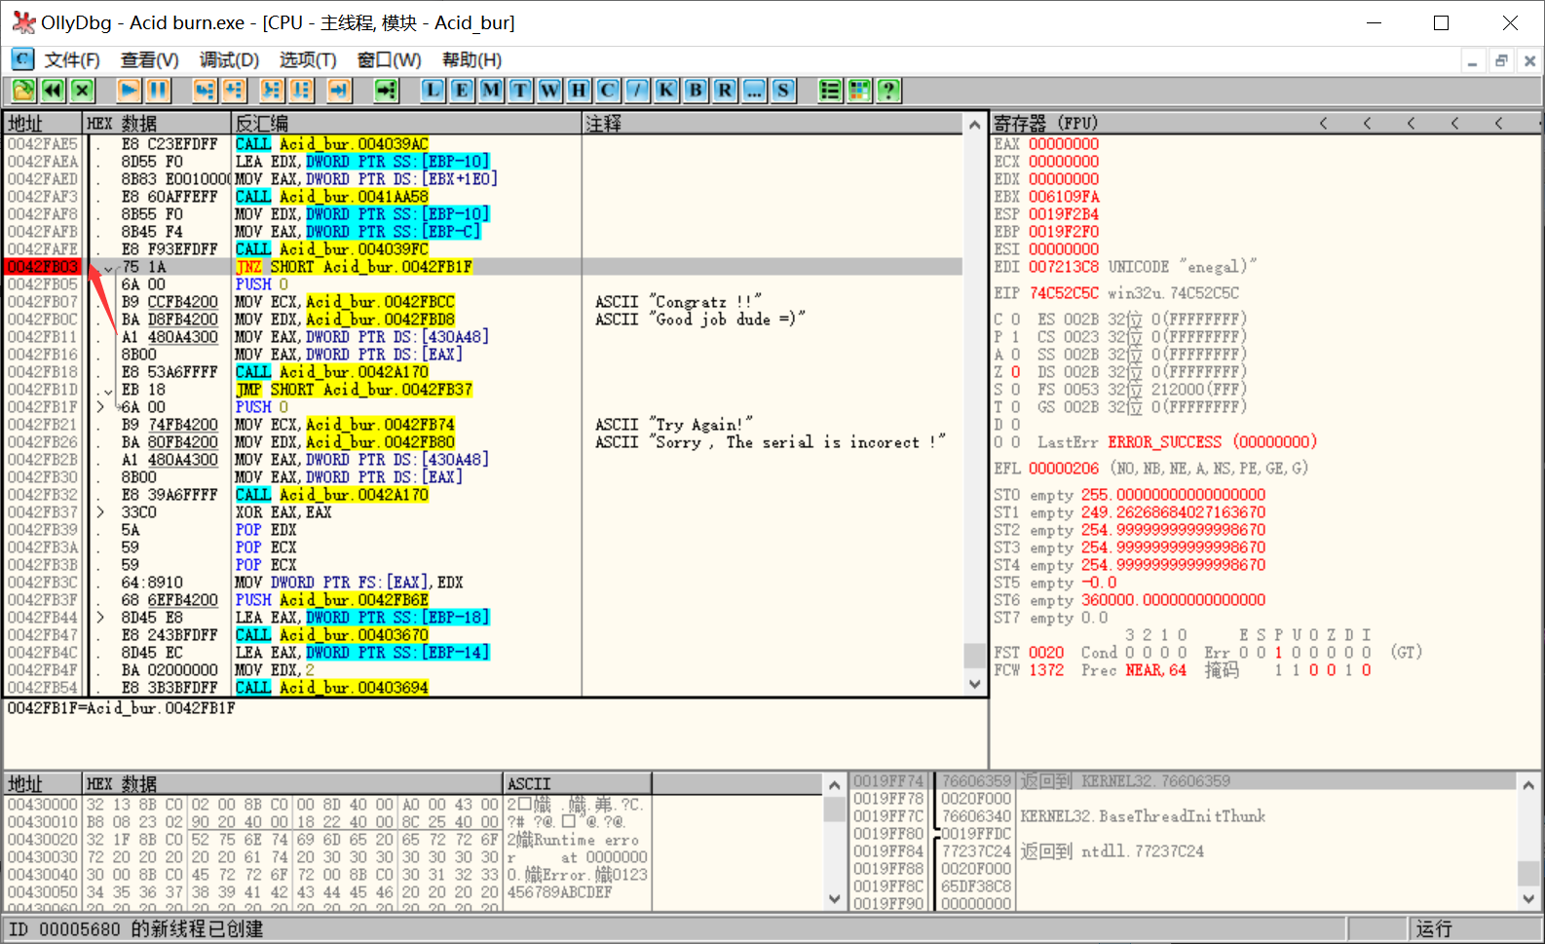Viewport: 1545px width, 944px height.
Task: Open the 窗口(W) menu
Action: pyautogui.click(x=389, y=59)
